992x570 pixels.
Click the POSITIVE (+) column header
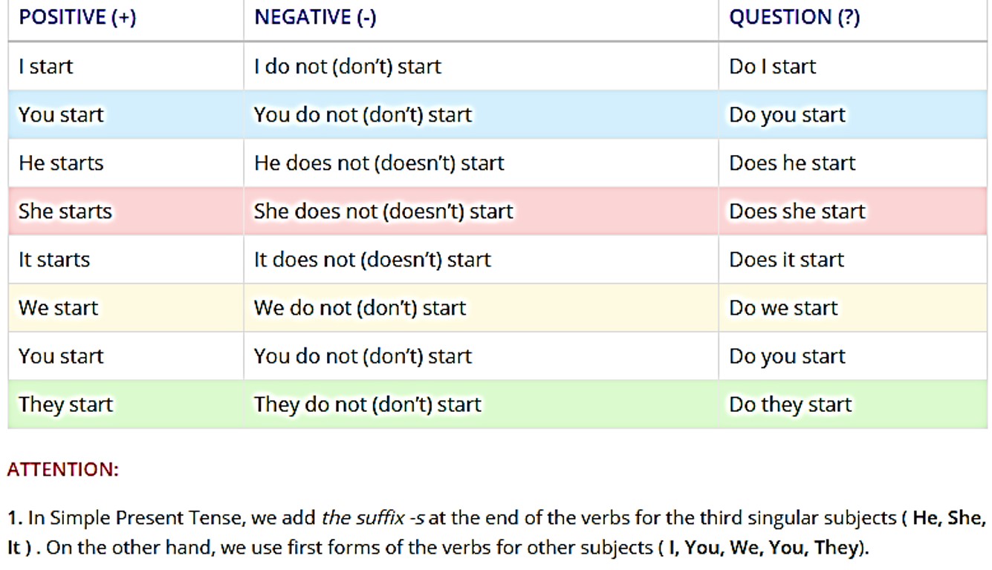click(x=77, y=18)
